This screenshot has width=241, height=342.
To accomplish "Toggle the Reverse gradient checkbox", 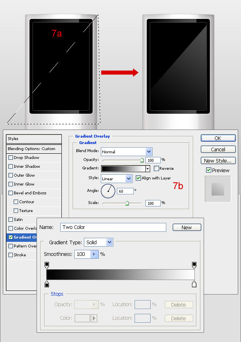I will (x=156, y=169).
